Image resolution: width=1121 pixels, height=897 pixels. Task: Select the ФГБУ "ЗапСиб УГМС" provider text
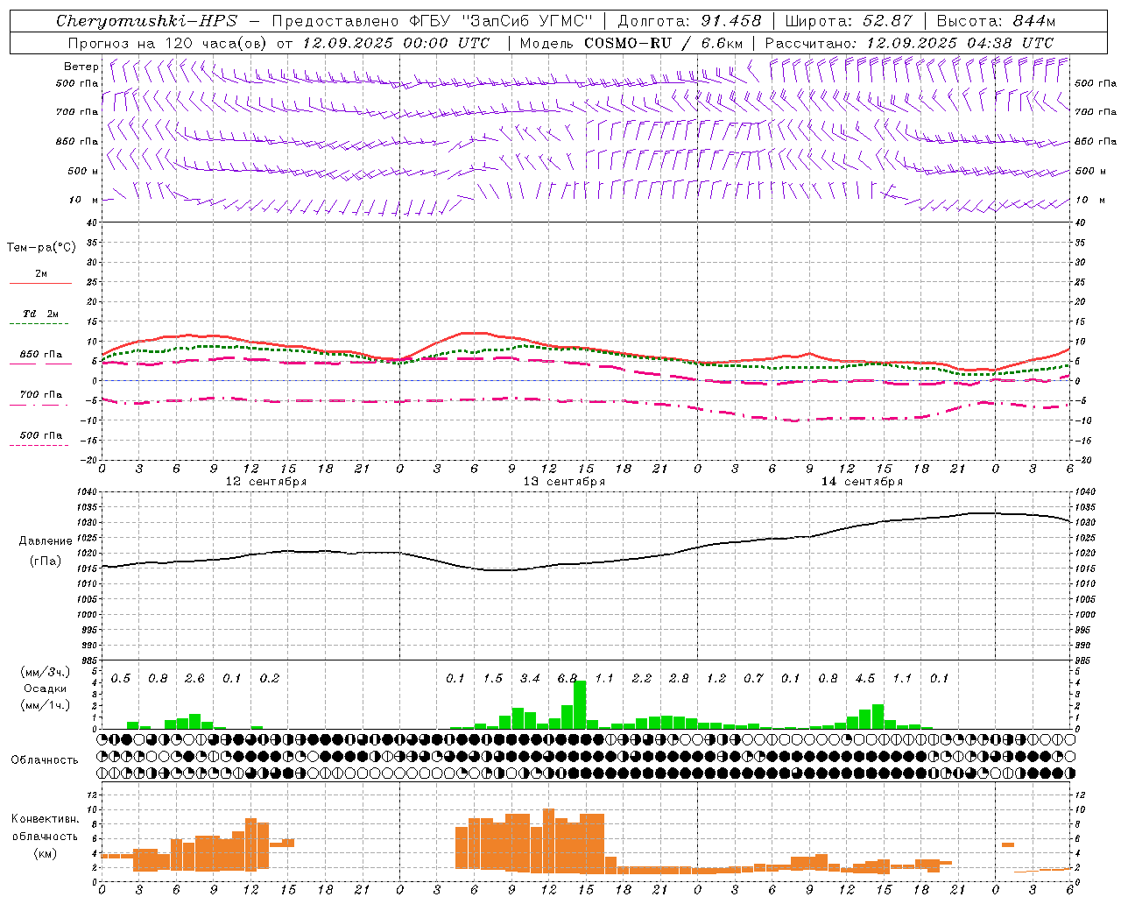tap(501, 21)
